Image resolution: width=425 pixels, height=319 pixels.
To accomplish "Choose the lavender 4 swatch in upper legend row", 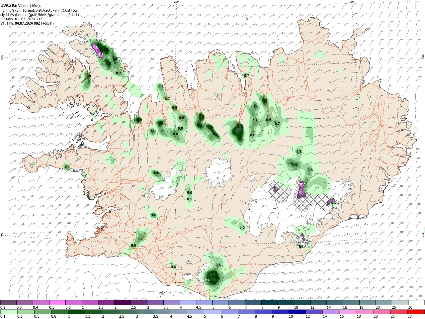I will 187,302.
